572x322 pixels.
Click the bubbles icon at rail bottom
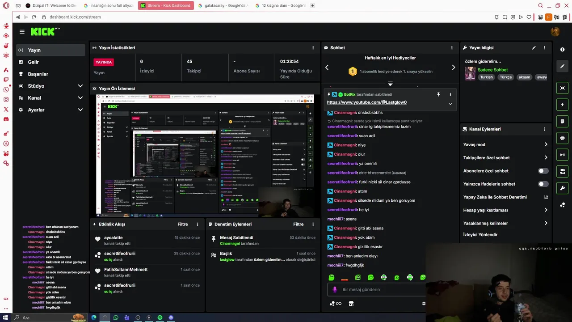coord(562,205)
